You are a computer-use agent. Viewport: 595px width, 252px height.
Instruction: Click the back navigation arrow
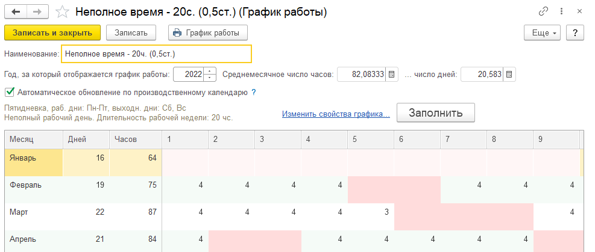[16, 12]
